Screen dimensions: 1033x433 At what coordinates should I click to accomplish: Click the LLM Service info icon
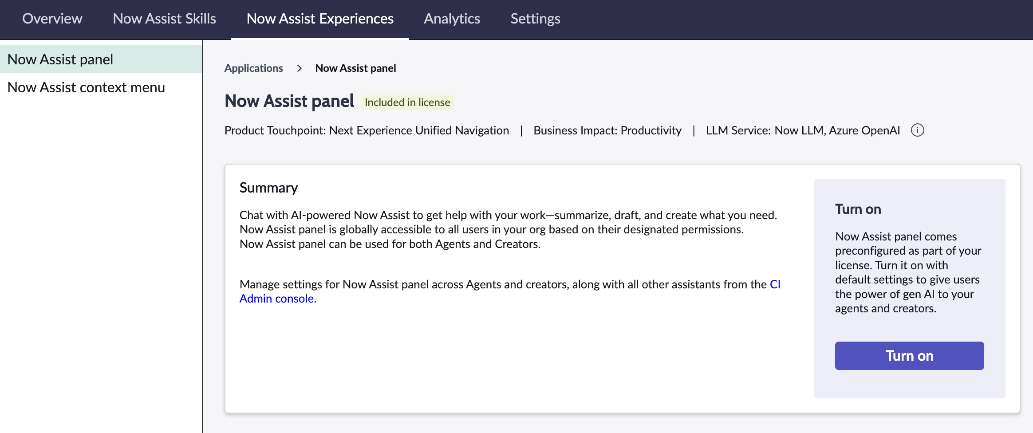(x=917, y=130)
